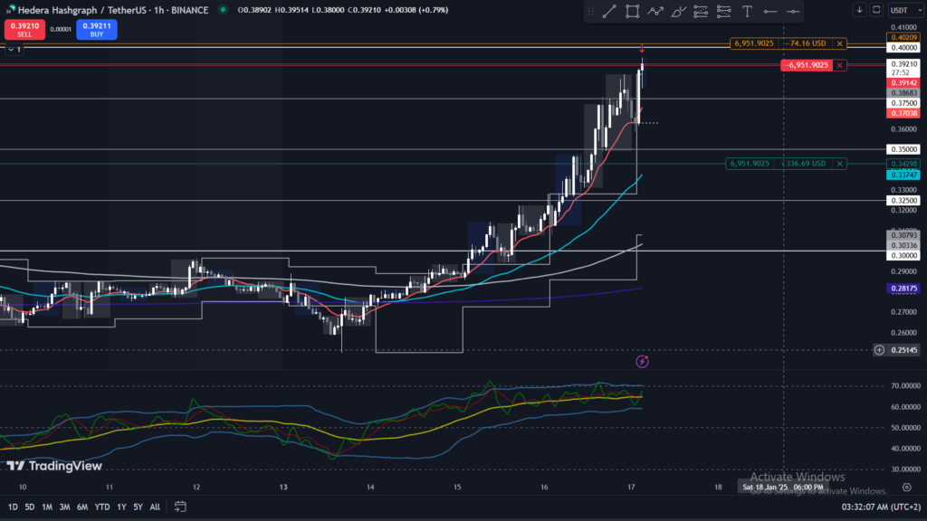Click the Go to date calendar icon
927x521 pixels.
[180, 507]
